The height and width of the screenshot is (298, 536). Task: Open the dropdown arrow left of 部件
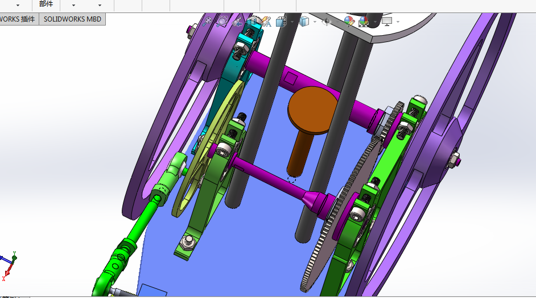pos(18,5)
